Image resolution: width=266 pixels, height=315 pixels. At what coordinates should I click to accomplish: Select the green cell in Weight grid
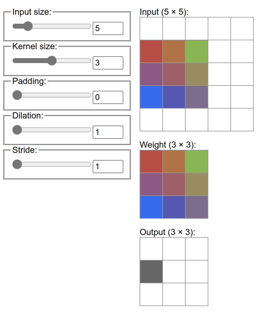click(197, 161)
